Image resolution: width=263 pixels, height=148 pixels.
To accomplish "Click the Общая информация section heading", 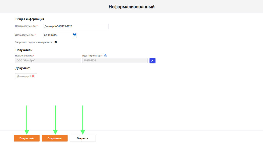I will pos(30,19).
